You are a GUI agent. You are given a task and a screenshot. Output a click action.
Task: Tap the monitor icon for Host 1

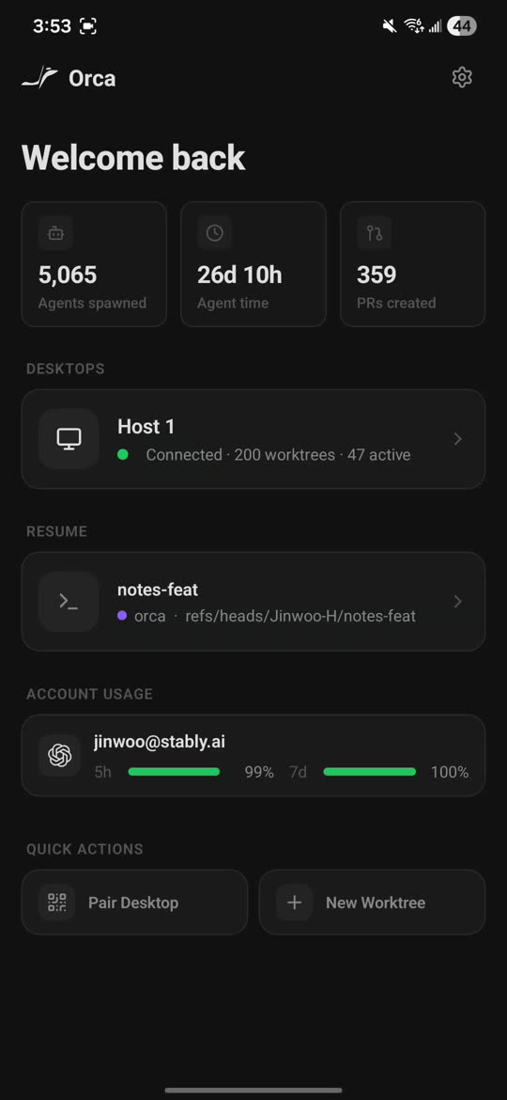click(x=69, y=438)
